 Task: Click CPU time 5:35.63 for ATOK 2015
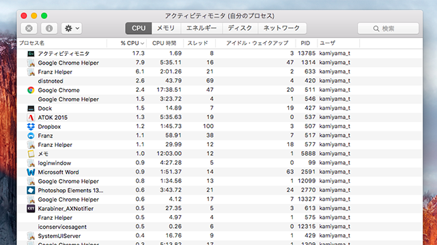pos(171,117)
